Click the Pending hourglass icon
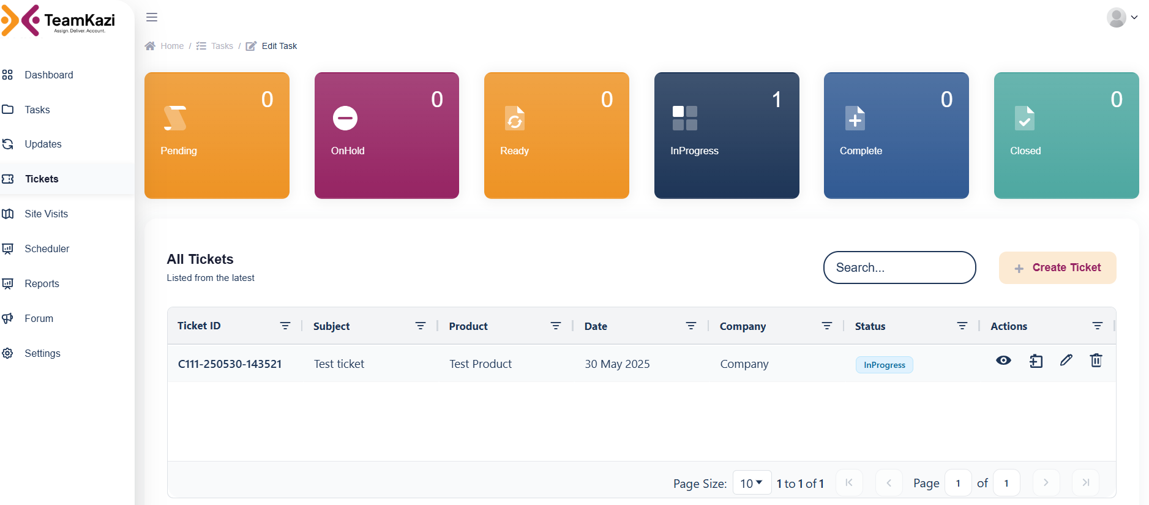The image size is (1149, 505). pyautogui.click(x=175, y=118)
